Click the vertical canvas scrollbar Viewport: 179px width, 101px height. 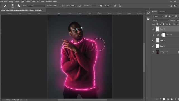coord(144,58)
